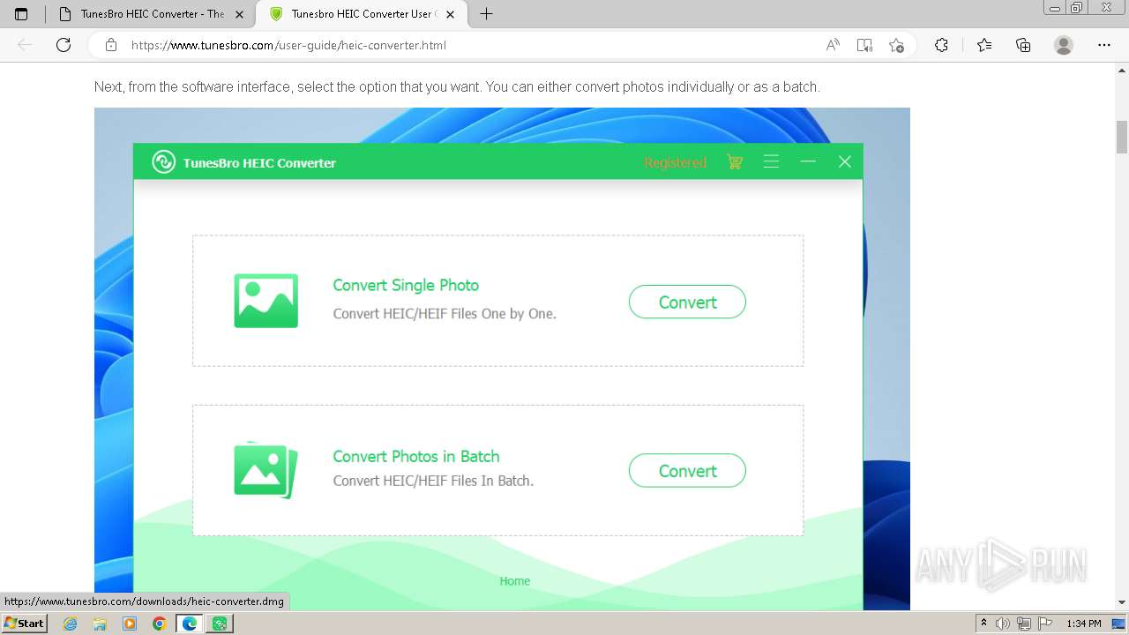Show hidden system tray icons

[x=983, y=624]
